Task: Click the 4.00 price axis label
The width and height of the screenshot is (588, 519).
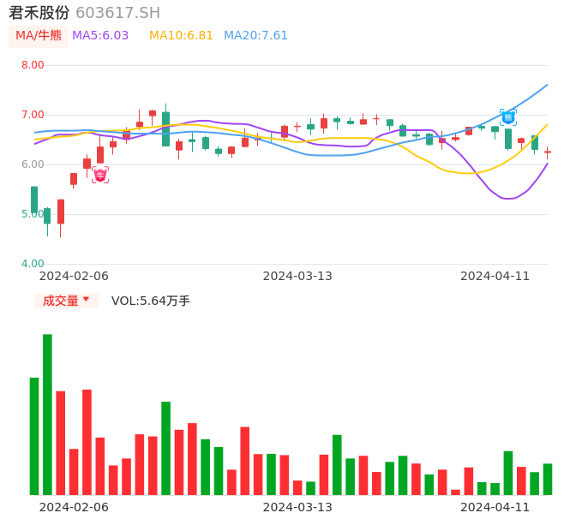Action: [33, 264]
